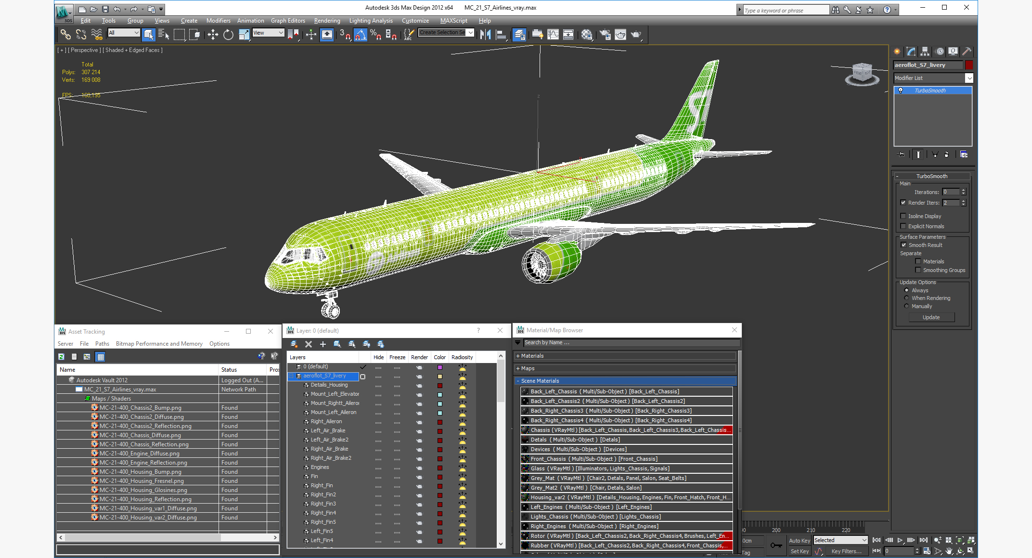Open the Modifiers menu
Viewport: 1032px width, 558px height.
[218, 21]
